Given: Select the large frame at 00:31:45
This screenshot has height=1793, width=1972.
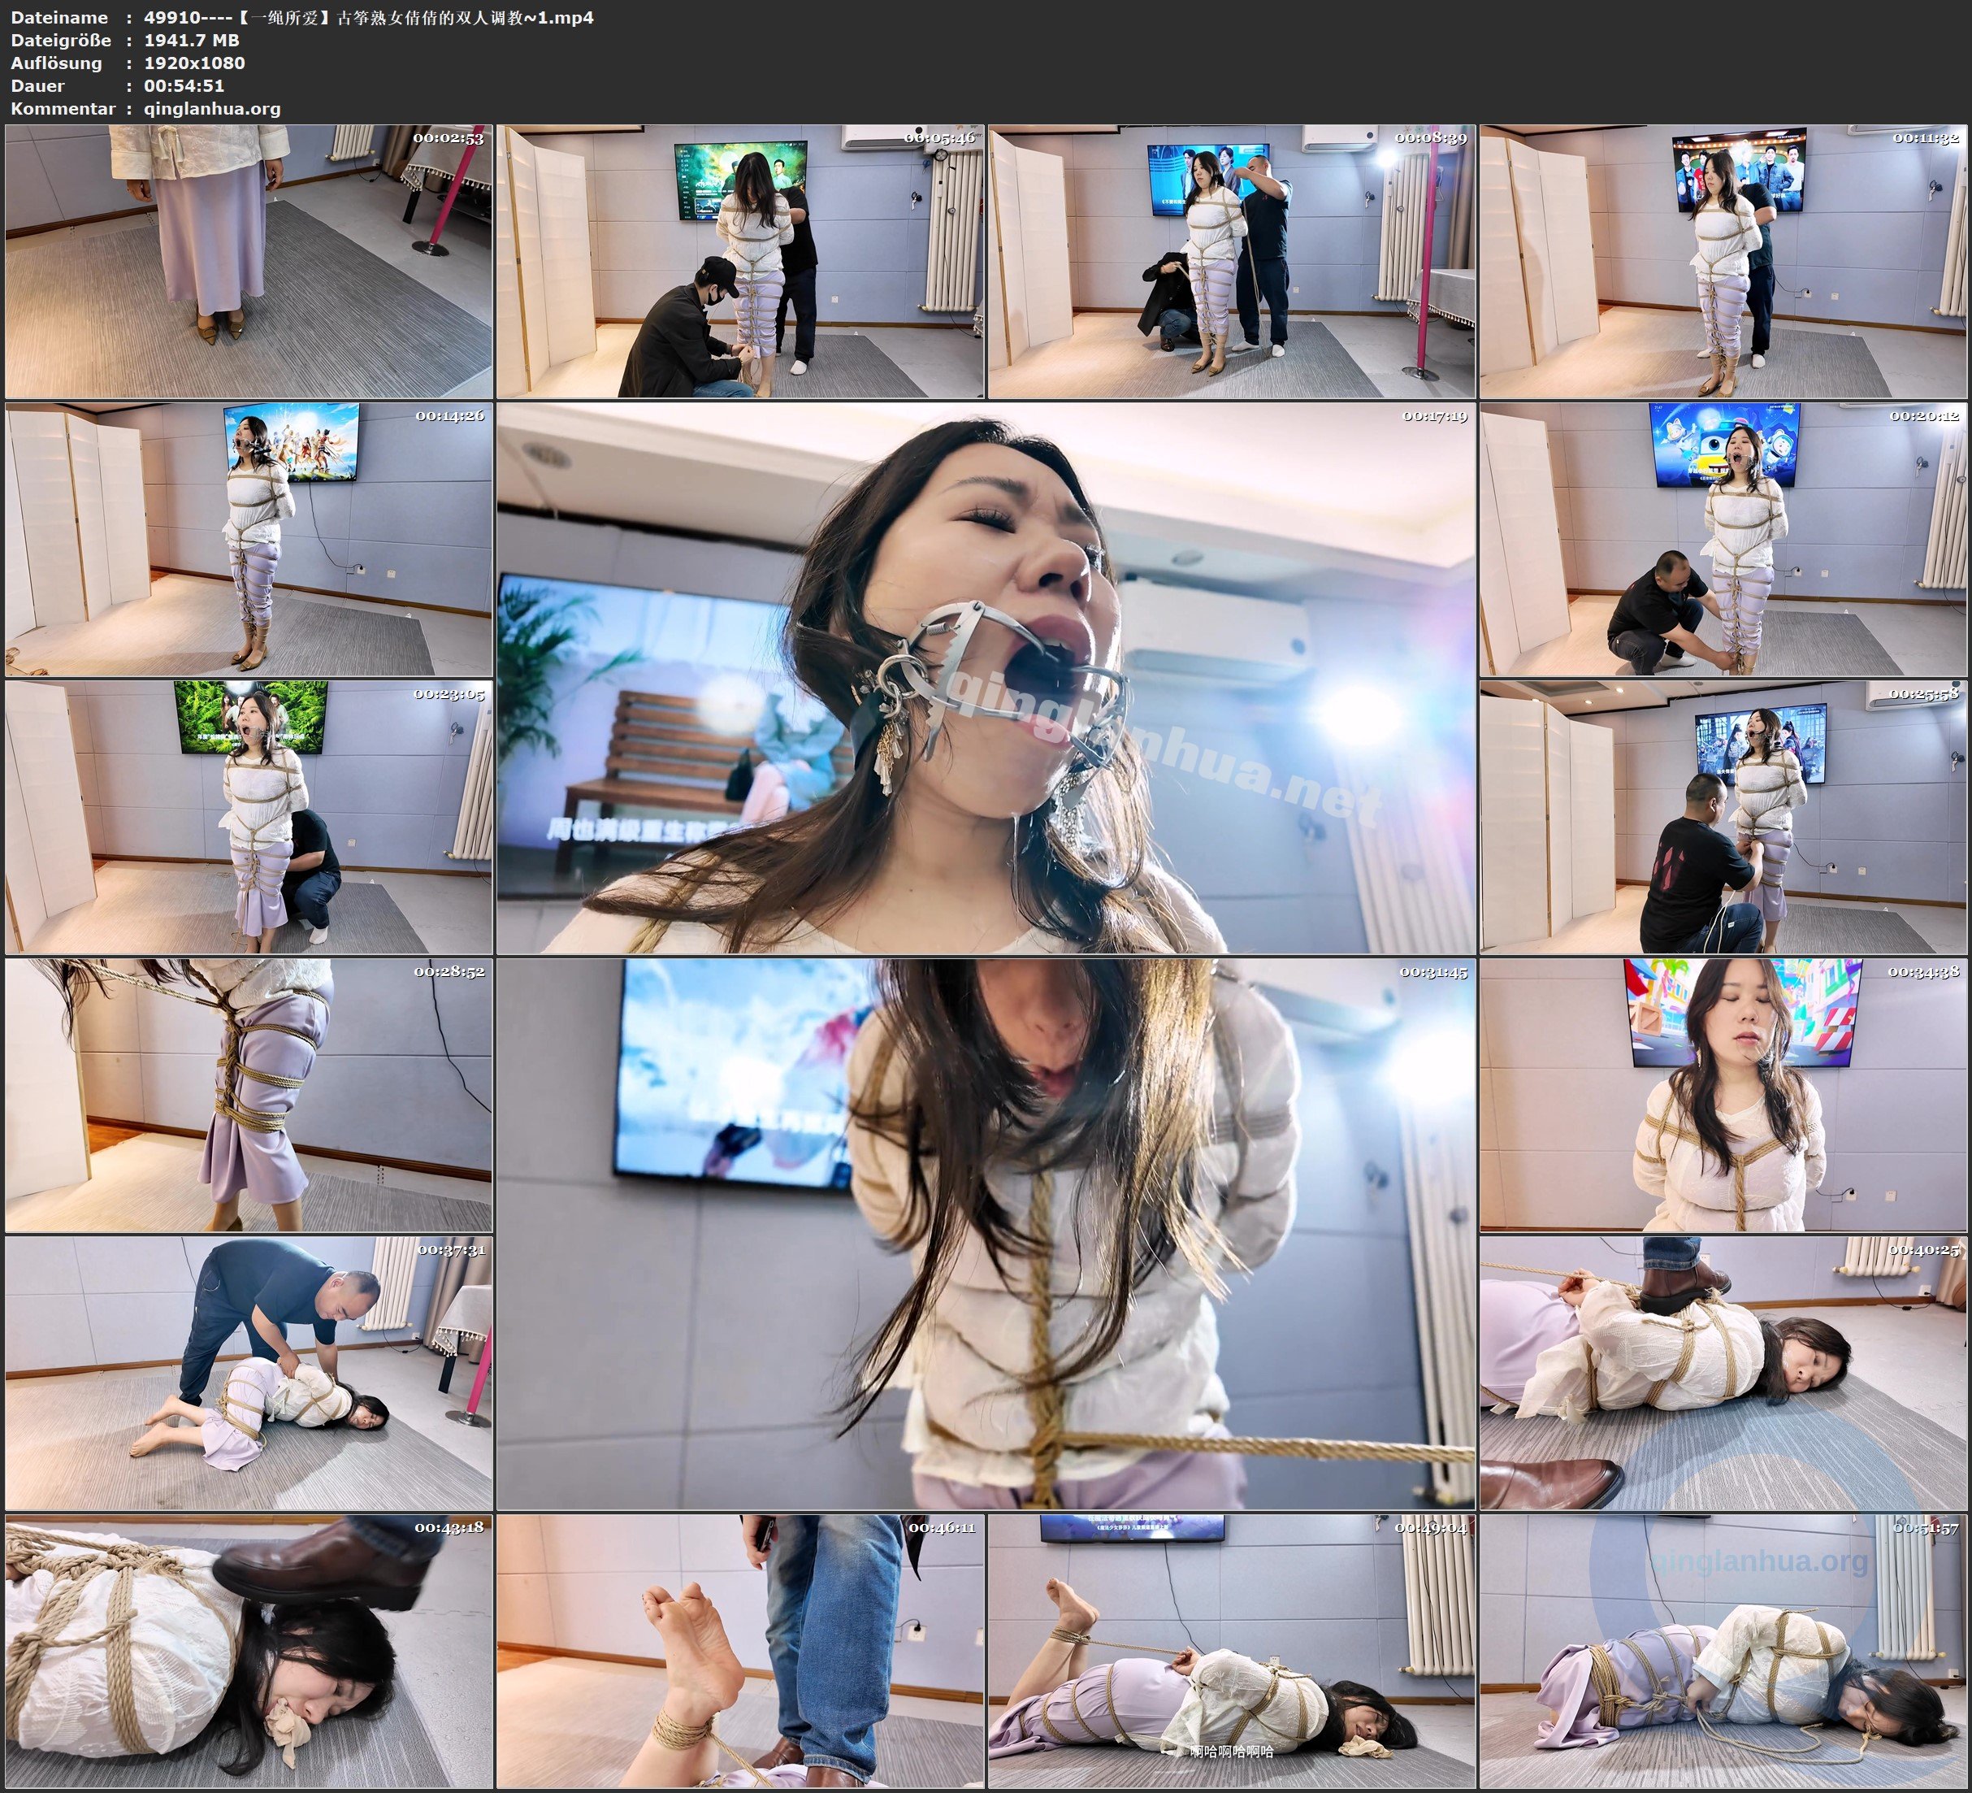Looking at the screenshot, I should (985, 1233).
